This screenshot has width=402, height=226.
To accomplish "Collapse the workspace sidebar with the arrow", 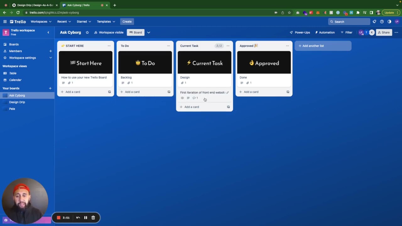I will point(48,32).
